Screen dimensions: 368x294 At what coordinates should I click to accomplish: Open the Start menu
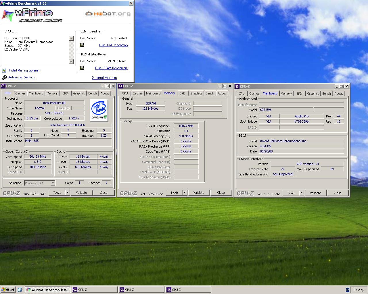coord(8,290)
